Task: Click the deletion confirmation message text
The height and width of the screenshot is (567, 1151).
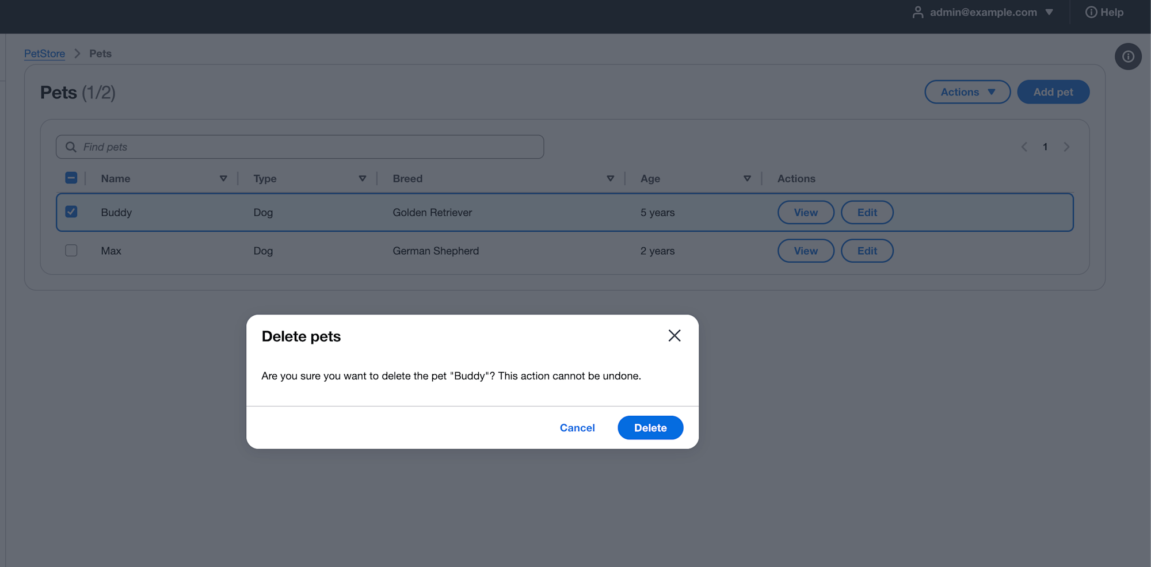Action: (x=451, y=376)
